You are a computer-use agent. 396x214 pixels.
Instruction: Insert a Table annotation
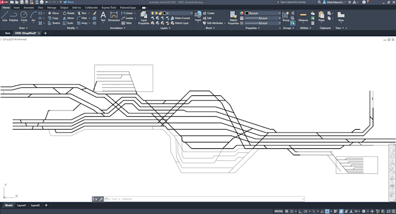click(x=126, y=23)
